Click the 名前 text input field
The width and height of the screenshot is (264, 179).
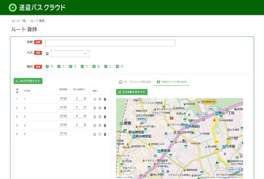coord(110,43)
